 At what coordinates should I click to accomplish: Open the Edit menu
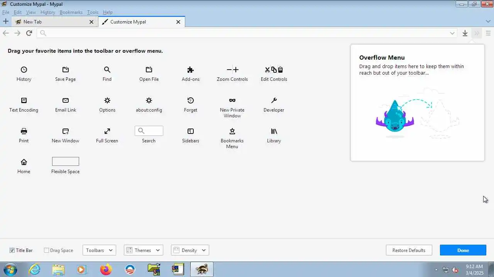(x=18, y=12)
